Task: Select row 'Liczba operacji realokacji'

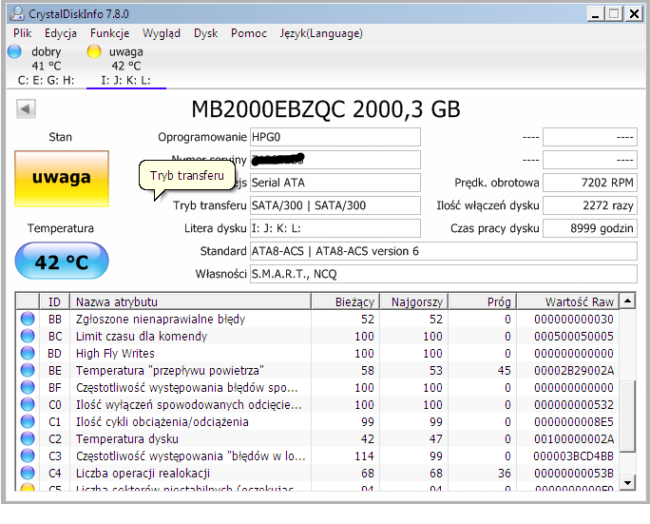Action: [x=317, y=473]
